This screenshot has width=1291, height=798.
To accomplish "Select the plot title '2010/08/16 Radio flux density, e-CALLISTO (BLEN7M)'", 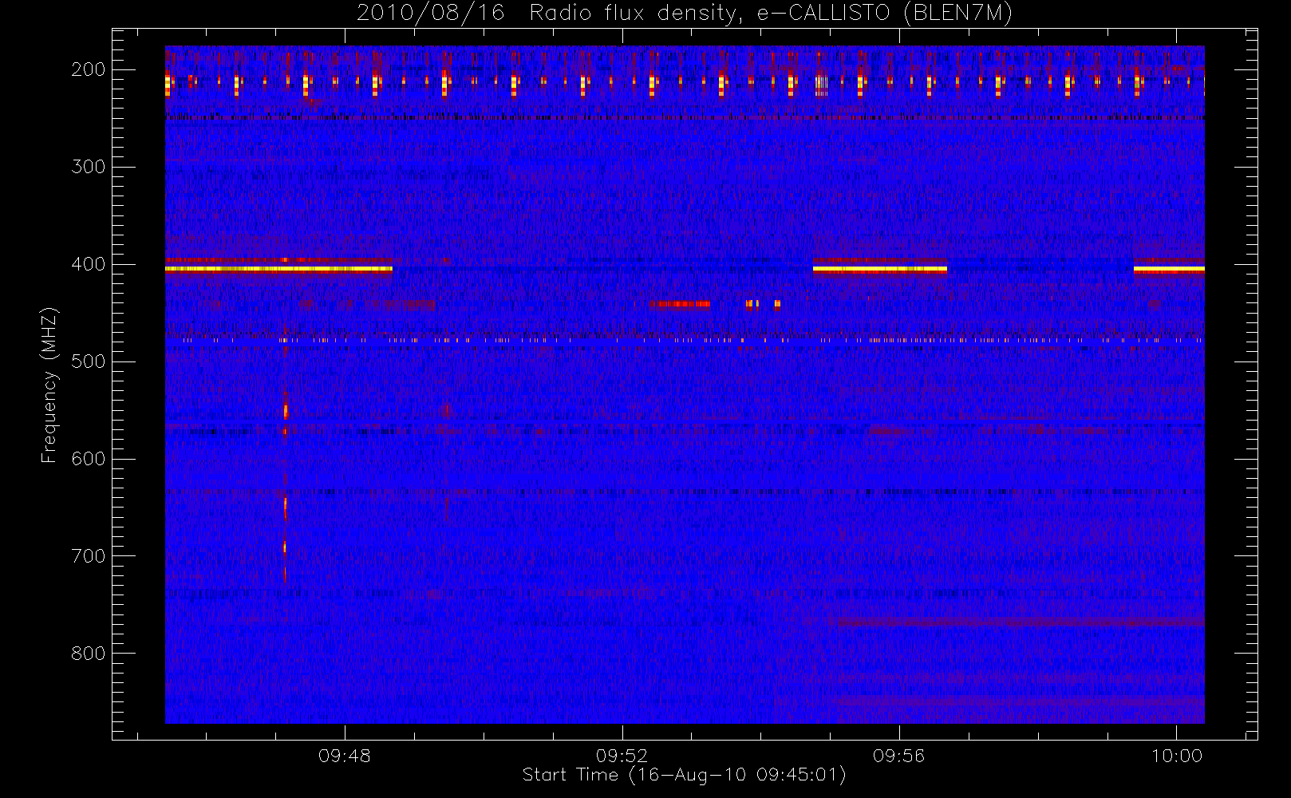I will pyautogui.click(x=684, y=13).
